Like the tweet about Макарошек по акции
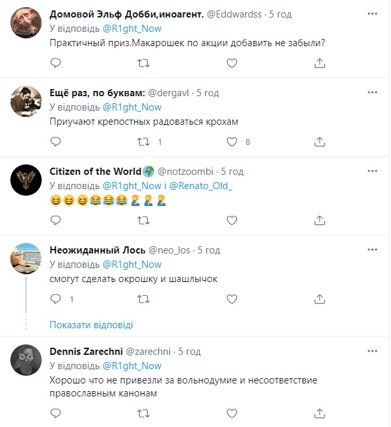391x427 pixels. [232, 62]
